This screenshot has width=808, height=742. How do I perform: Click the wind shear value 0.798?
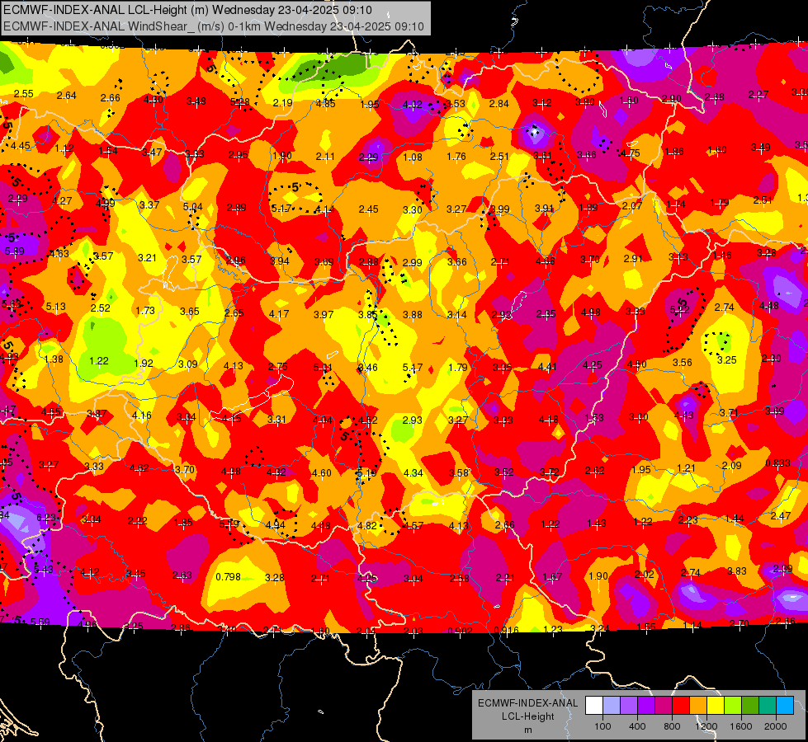point(228,577)
